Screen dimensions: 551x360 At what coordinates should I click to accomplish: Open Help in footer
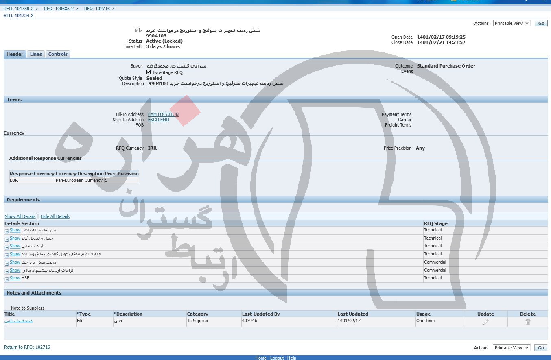pyautogui.click(x=292, y=358)
